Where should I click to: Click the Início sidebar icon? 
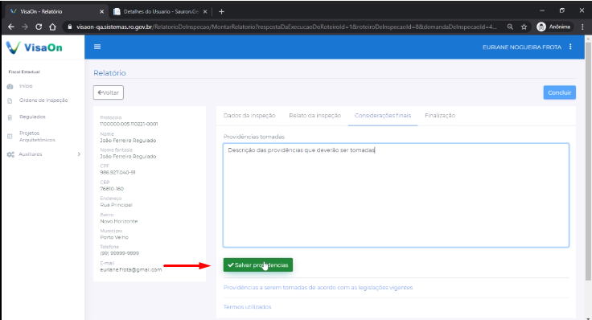point(10,86)
